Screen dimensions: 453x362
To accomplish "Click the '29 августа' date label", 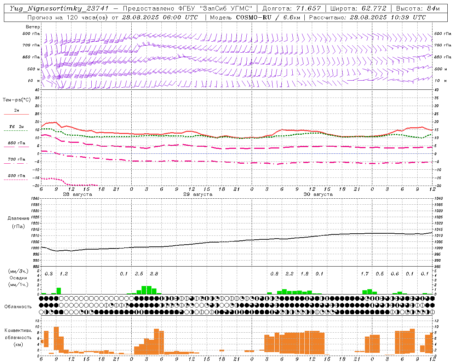I will tap(198, 194).
